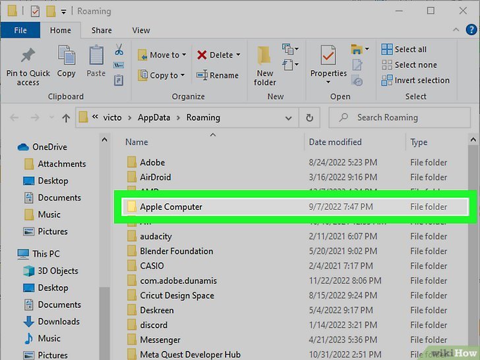Click the Copy icon in Clipboard group
480x360 pixels.
click(x=66, y=55)
